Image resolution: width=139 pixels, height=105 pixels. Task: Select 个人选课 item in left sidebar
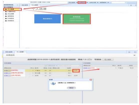click(12, 9)
